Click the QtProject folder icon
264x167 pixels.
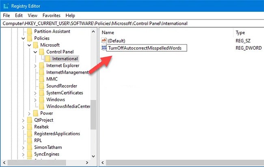click(29, 120)
